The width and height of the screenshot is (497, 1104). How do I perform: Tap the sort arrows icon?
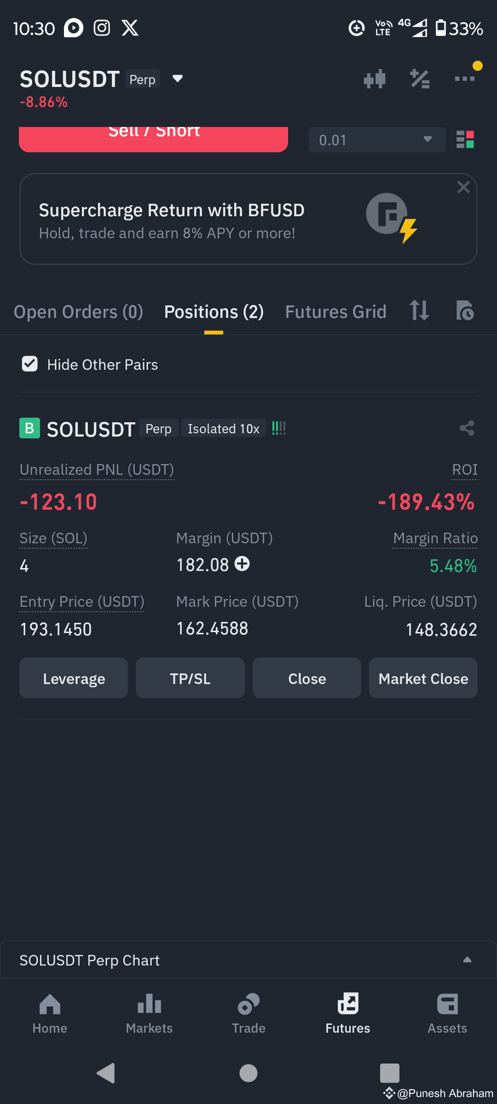coord(419,310)
